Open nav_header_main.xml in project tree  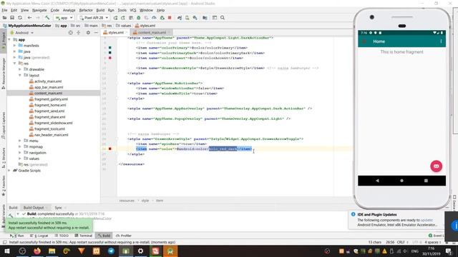[51, 135]
